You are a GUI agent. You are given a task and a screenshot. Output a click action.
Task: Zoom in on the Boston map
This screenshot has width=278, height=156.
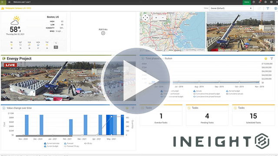(x=156, y=18)
